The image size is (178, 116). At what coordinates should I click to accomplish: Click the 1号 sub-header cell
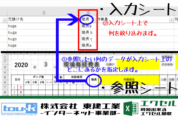coord(28,82)
